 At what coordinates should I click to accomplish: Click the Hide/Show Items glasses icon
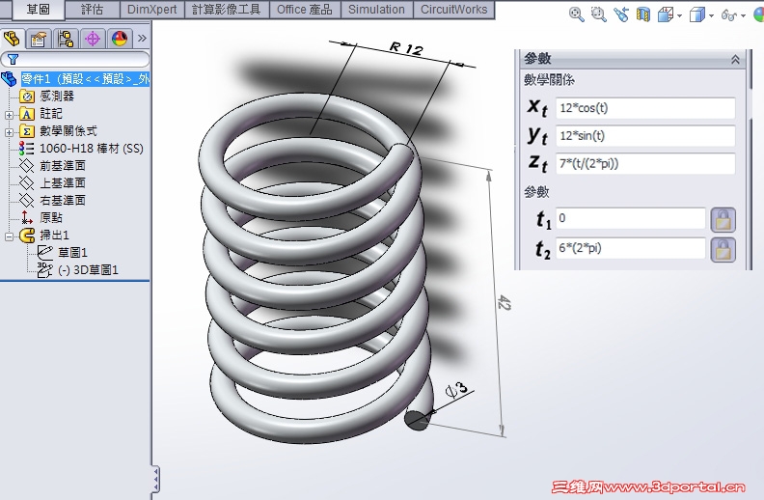pyautogui.click(x=729, y=15)
